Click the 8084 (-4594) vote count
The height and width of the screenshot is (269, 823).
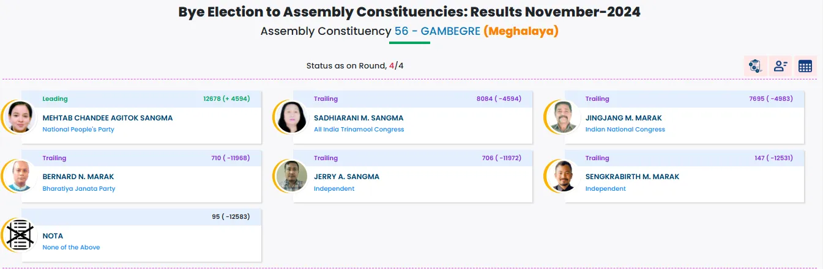coord(499,99)
